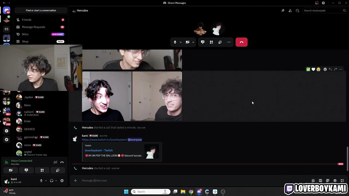The width and height of the screenshot is (349, 196).
Task: Open DM with reree
Action: click(x=41, y=145)
